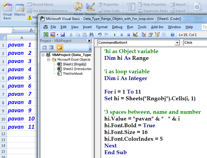Open the Run menu in VBA editor

point(130,27)
